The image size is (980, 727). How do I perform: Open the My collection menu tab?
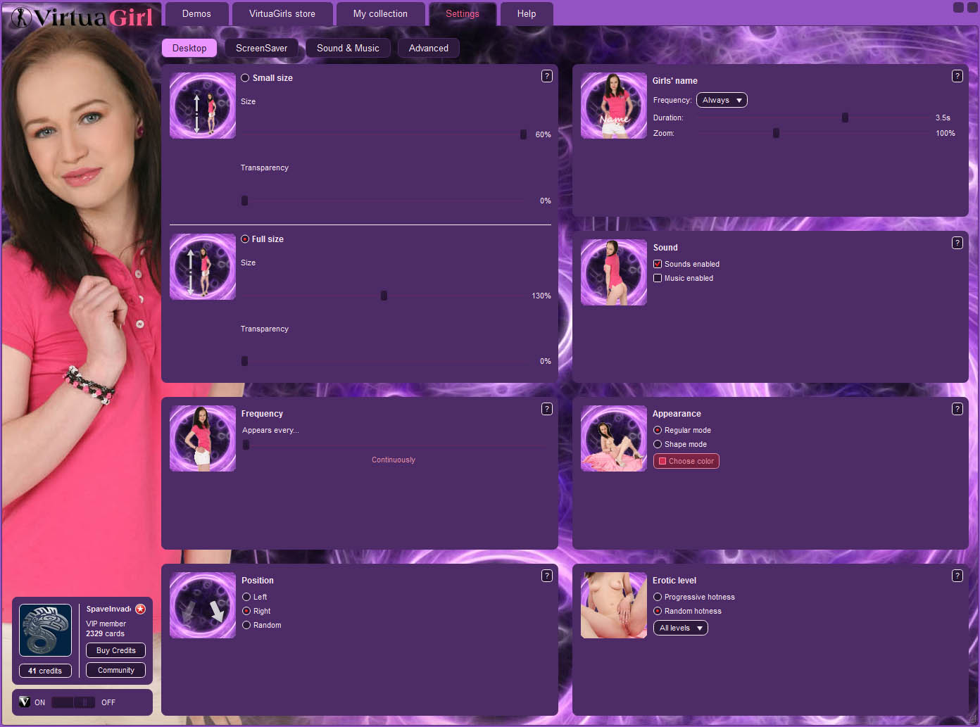coord(380,13)
